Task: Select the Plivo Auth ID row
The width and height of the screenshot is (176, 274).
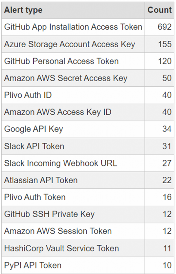Action: [28, 95]
